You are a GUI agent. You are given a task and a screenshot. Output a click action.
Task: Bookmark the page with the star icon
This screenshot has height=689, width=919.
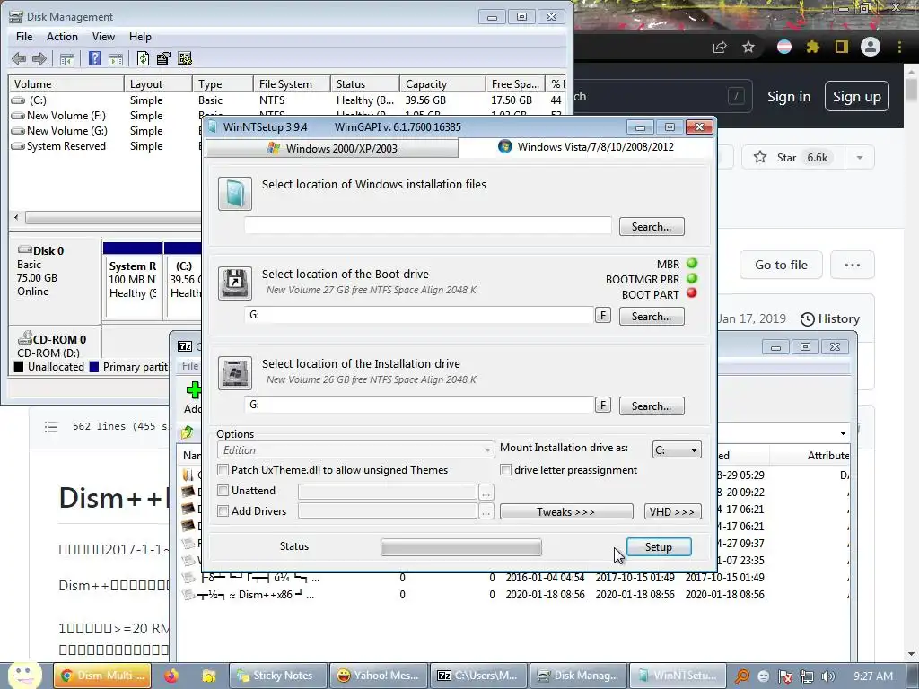click(x=748, y=47)
